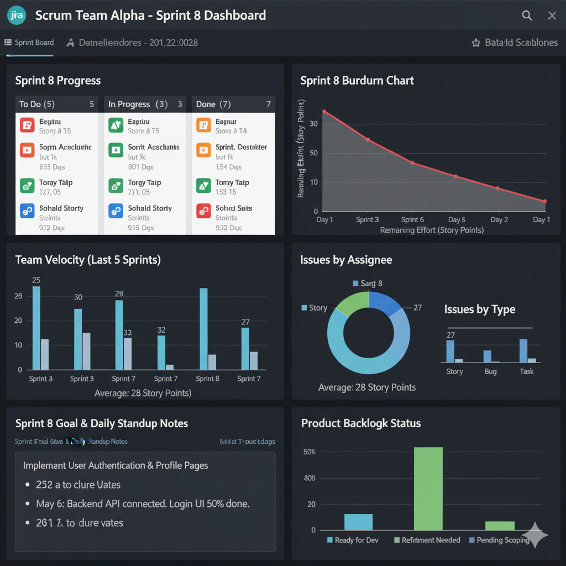Click the star icon in the top bar
This screenshot has height=566, width=566.
click(x=475, y=43)
